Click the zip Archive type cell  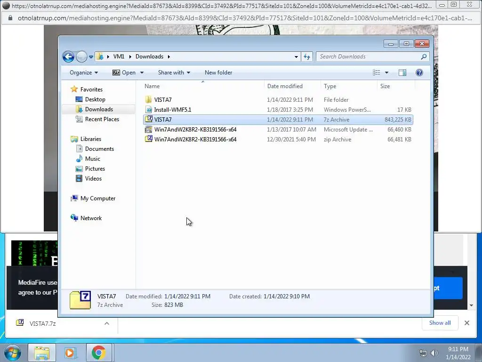tap(337, 140)
